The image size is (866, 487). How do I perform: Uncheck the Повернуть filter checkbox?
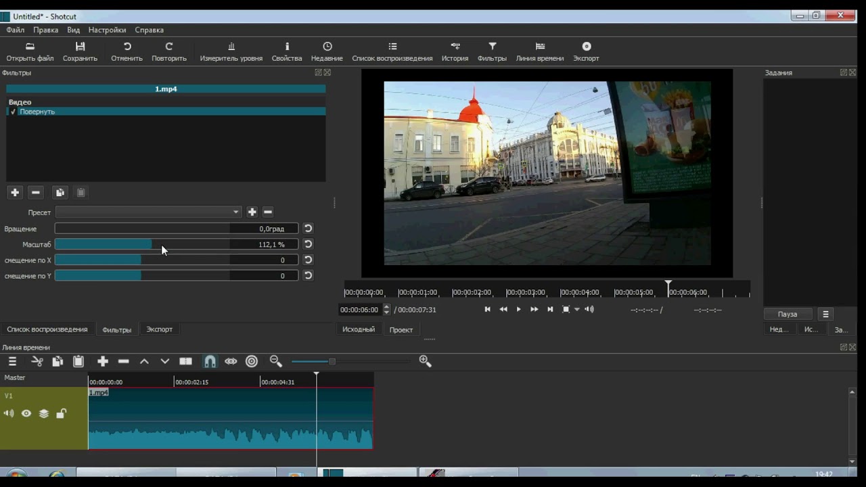13,112
